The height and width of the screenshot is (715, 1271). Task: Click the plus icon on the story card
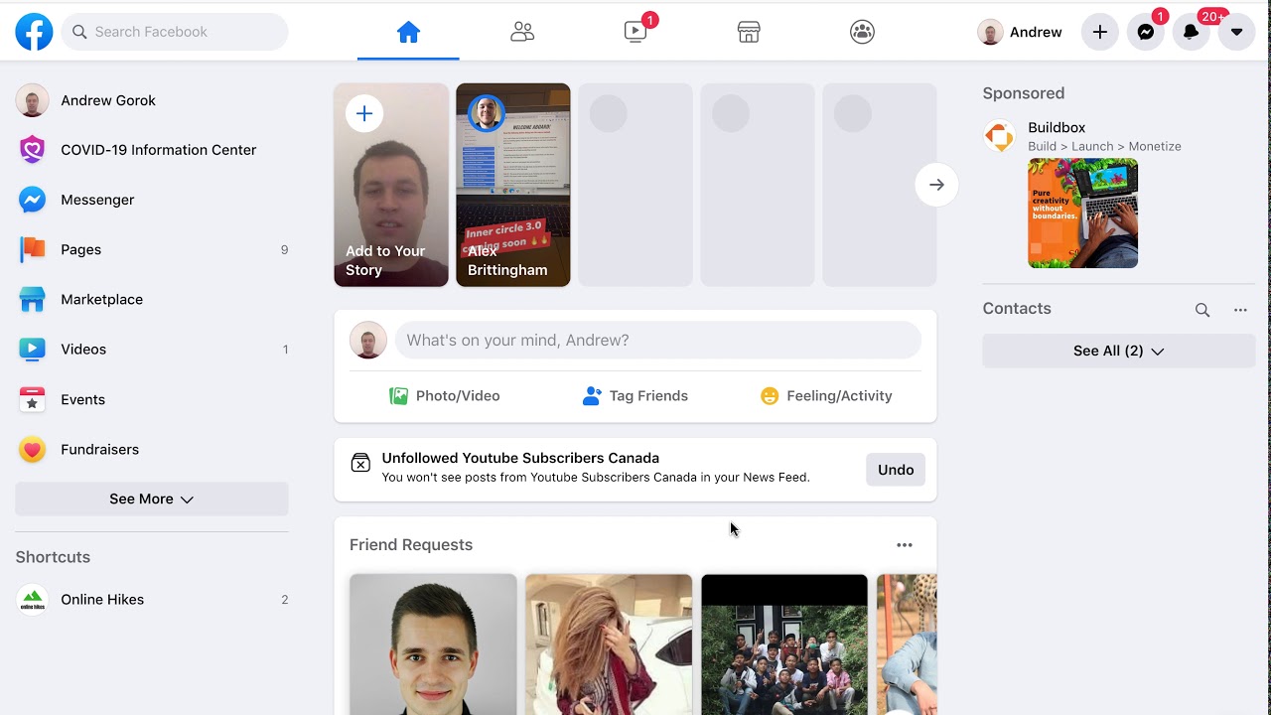pos(364,114)
